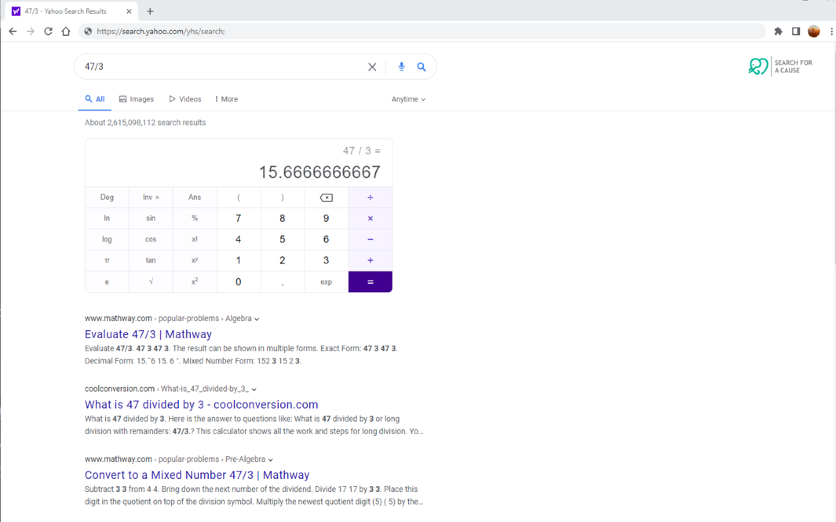Click the calculator 7 key

click(x=238, y=219)
